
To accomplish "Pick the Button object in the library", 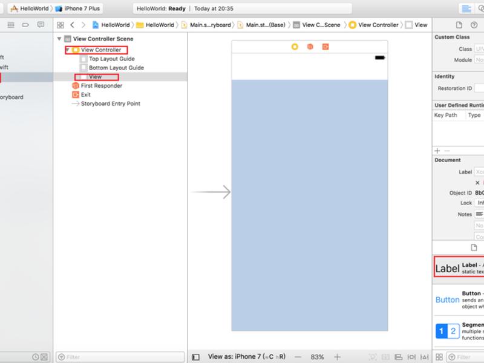I will [459, 299].
